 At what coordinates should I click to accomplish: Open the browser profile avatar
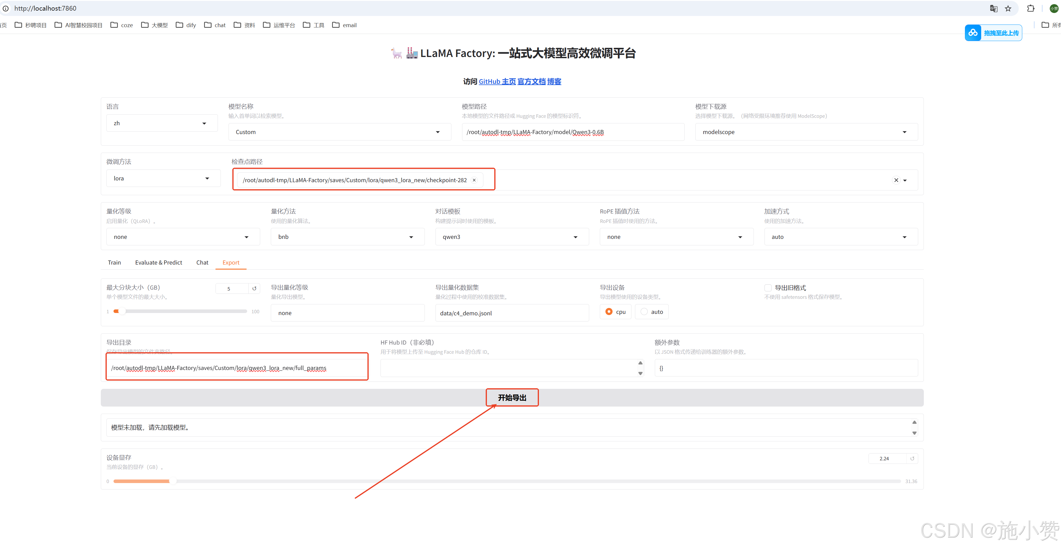pos(1053,8)
